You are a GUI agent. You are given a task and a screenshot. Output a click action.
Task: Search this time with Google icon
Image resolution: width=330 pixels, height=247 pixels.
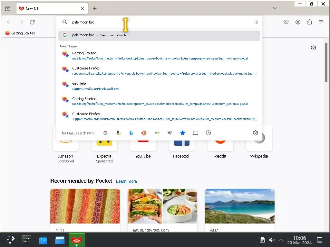point(105,133)
